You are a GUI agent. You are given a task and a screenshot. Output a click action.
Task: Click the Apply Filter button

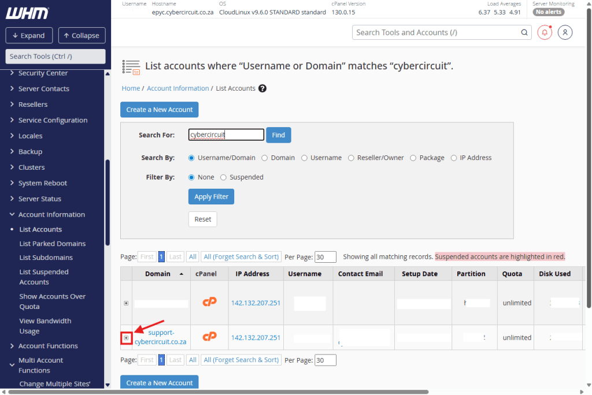pos(211,196)
